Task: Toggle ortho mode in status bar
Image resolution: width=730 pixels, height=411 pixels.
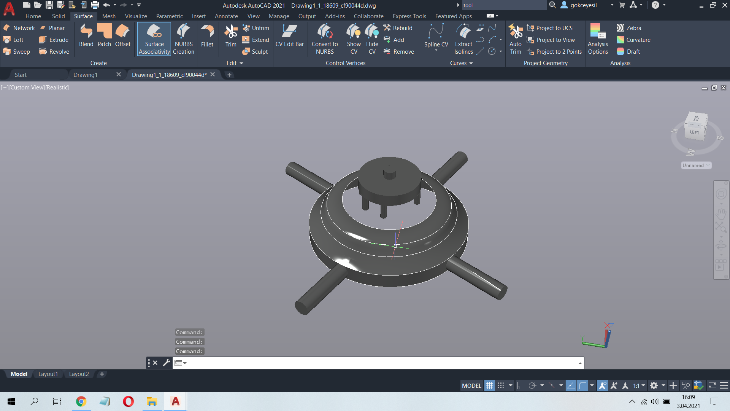Action: coord(521,386)
